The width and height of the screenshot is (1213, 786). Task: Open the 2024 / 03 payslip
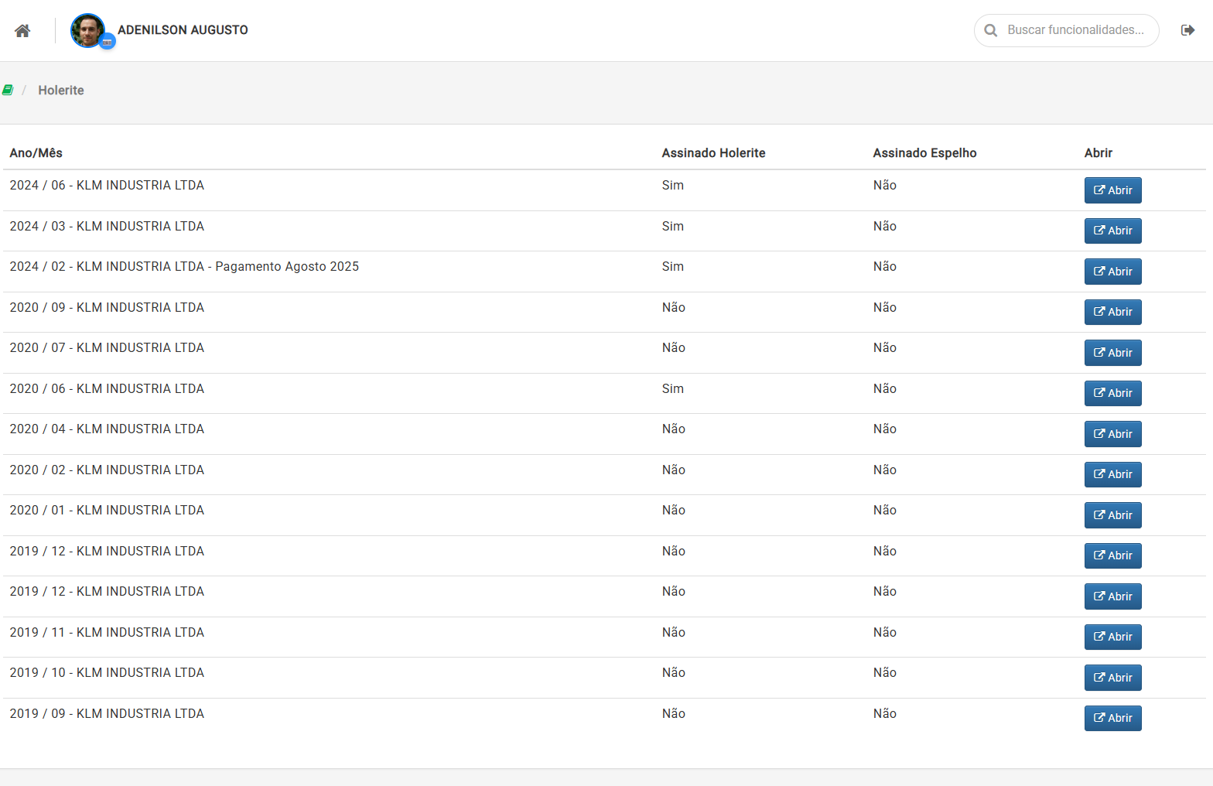(x=1112, y=231)
